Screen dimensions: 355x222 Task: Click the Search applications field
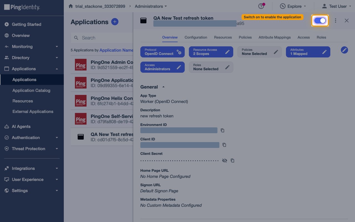102,38
